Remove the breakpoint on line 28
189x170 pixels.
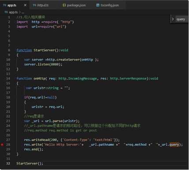pyautogui.click(x=2, y=144)
